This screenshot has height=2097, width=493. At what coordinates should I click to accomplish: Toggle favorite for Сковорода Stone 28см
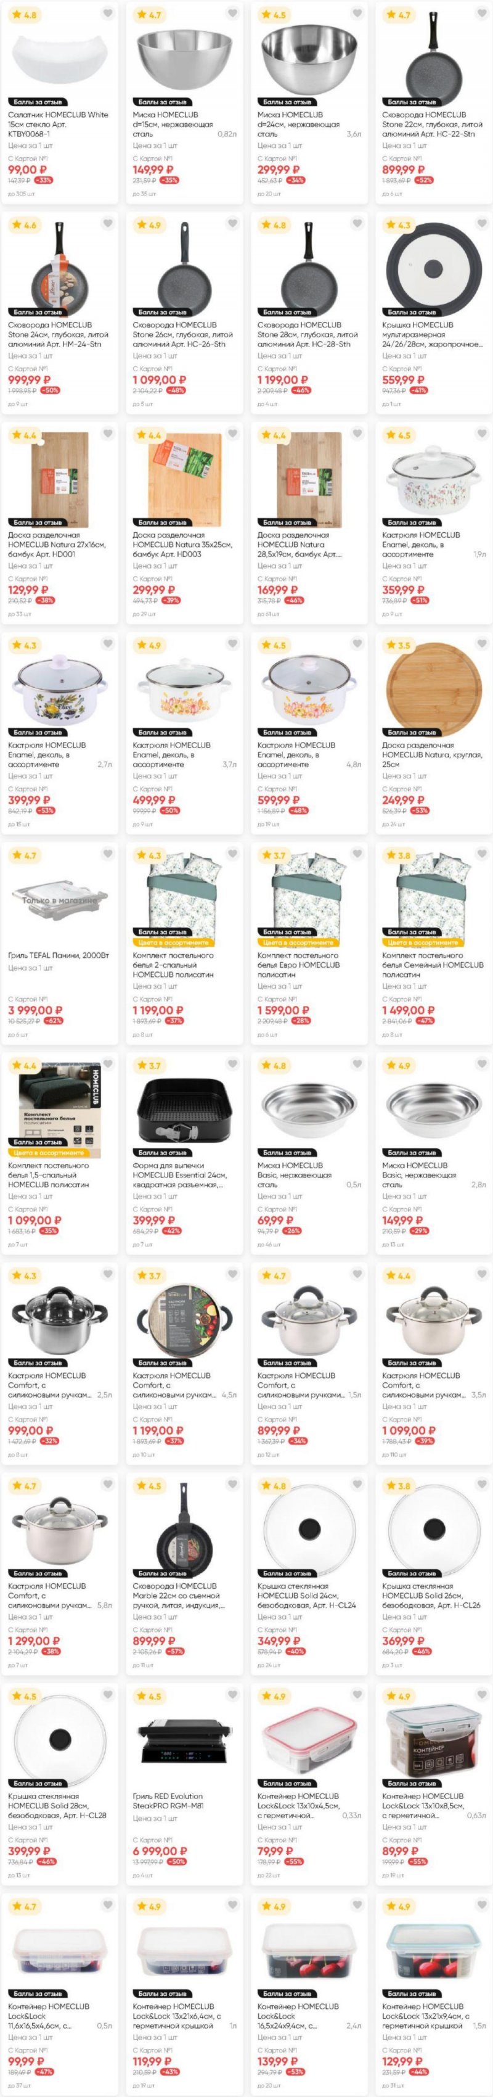tap(357, 224)
